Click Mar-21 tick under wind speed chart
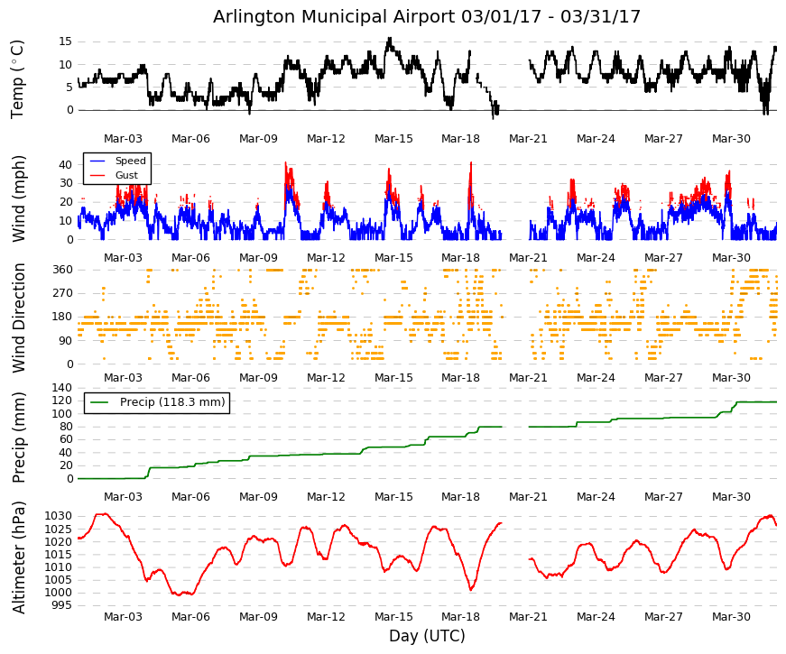 (x=528, y=258)
